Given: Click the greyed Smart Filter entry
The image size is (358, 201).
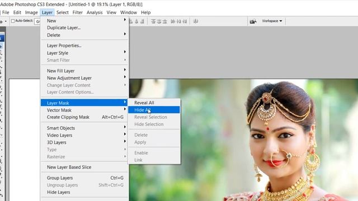Looking at the screenshot, I should pyautogui.click(x=84, y=60).
